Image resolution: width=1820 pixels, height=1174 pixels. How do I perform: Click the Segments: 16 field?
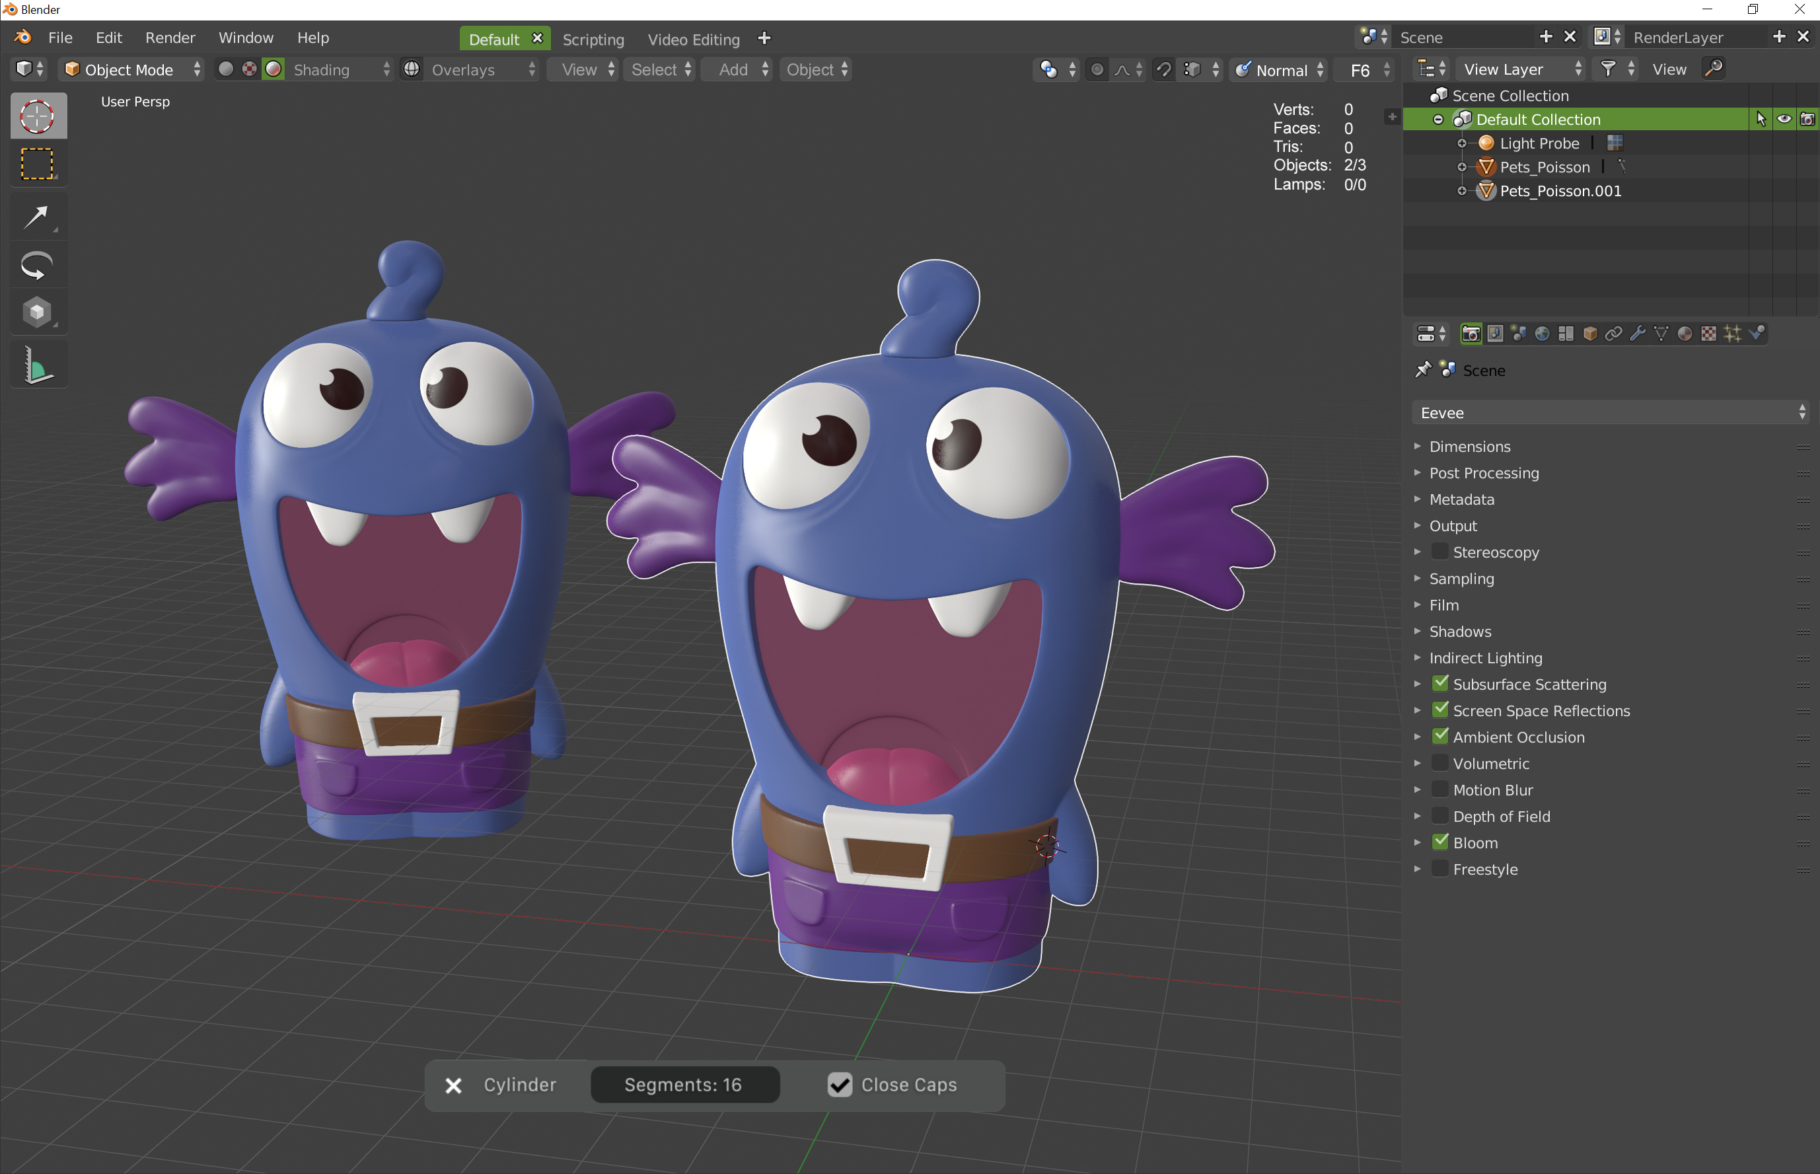684,1084
